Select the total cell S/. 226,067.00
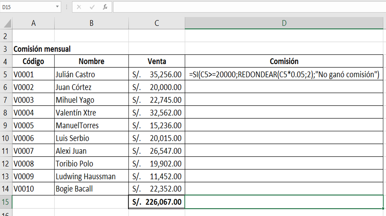This screenshot has width=386, height=216. [157, 202]
